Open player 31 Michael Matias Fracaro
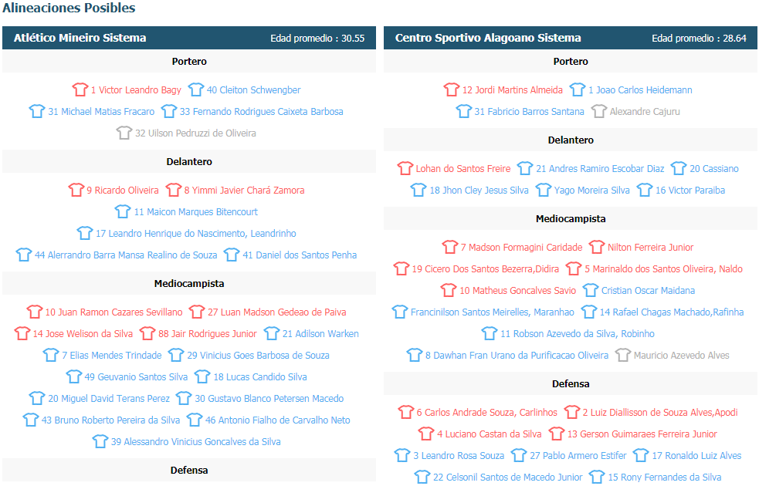759x486 pixels. tap(101, 112)
